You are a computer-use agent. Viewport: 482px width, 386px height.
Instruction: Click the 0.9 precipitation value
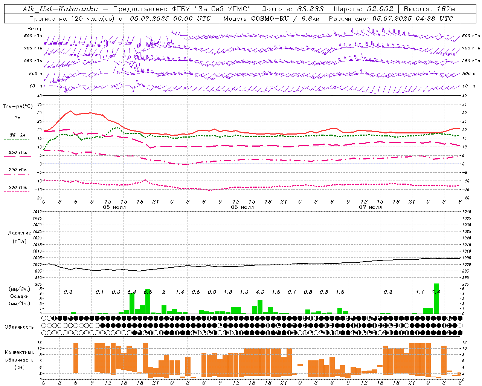[x=212, y=292]
